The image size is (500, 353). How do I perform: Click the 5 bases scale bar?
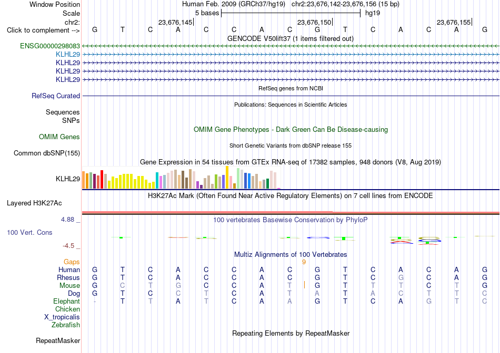[x=291, y=13]
